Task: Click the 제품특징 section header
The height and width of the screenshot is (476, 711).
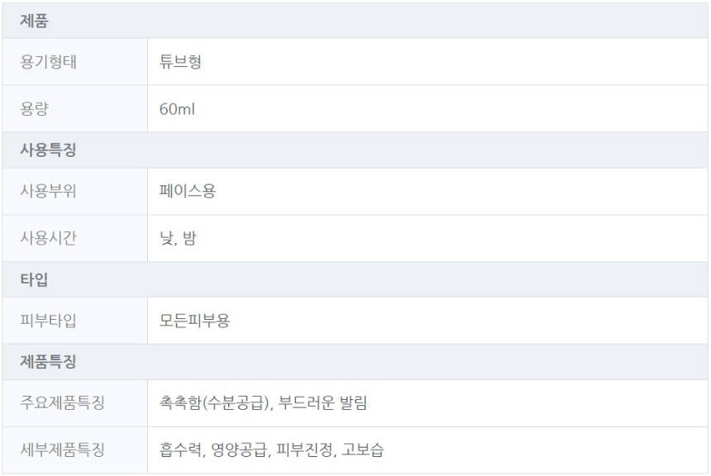Action: 48,362
